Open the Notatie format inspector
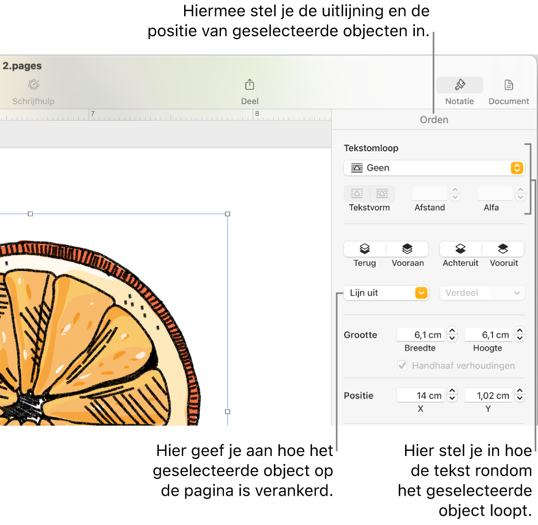 pyautogui.click(x=459, y=85)
